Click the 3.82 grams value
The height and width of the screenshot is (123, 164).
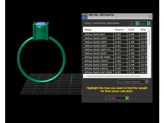[118, 35]
